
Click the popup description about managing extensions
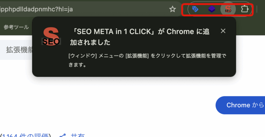tap(147, 60)
